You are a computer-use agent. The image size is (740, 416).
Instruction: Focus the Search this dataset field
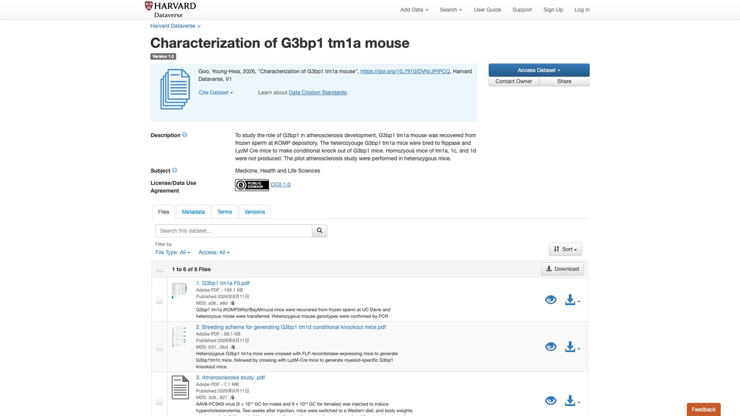pyautogui.click(x=234, y=231)
